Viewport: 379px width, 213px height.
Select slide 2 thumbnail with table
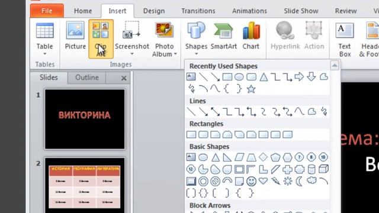[x=85, y=185]
